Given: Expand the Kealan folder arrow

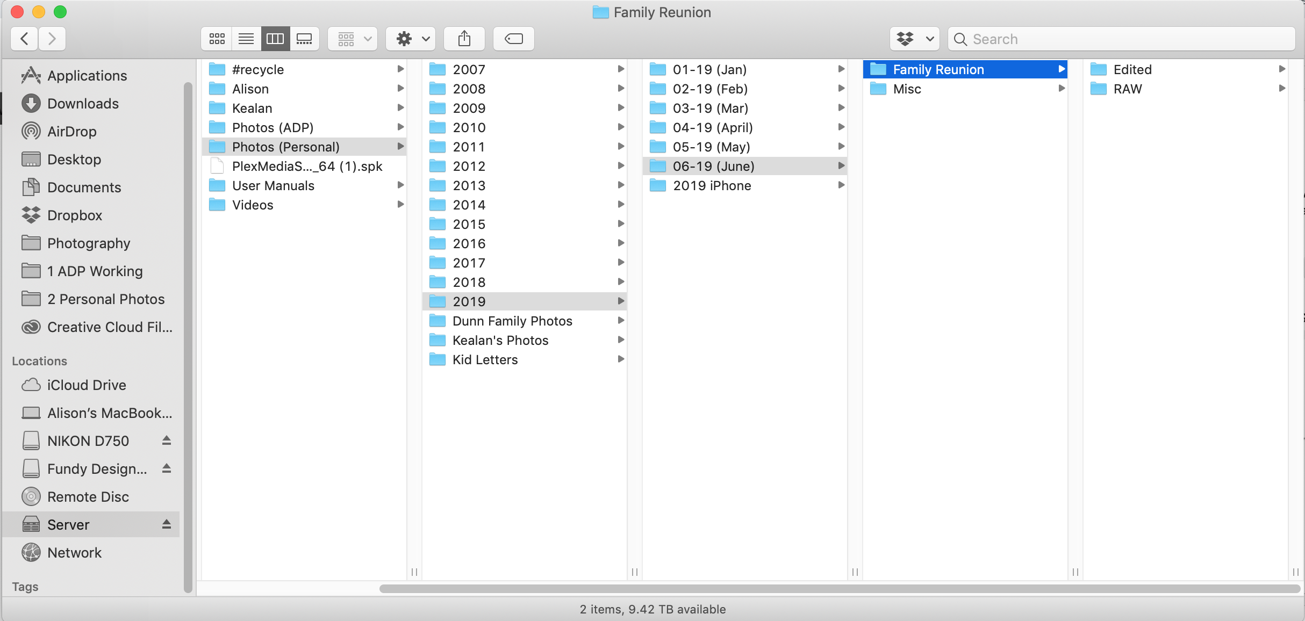Looking at the screenshot, I should pyautogui.click(x=400, y=108).
